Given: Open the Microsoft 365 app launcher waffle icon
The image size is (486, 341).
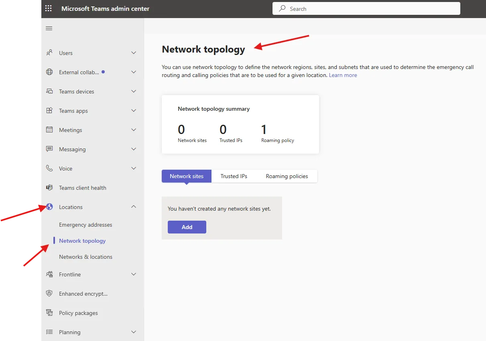Looking at the screenshot, I should click(48, 8).
